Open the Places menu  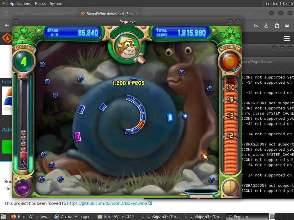40,3
